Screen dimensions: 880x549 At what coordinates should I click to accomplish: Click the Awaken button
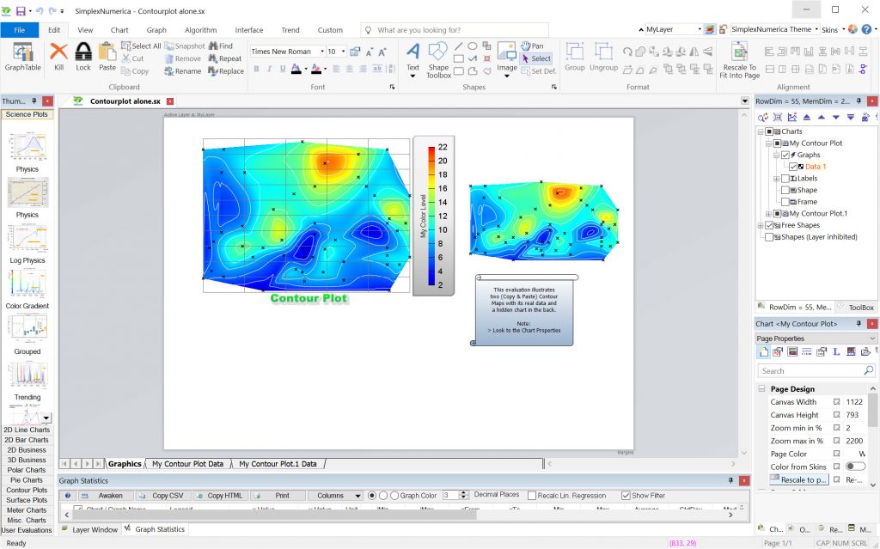105,496
